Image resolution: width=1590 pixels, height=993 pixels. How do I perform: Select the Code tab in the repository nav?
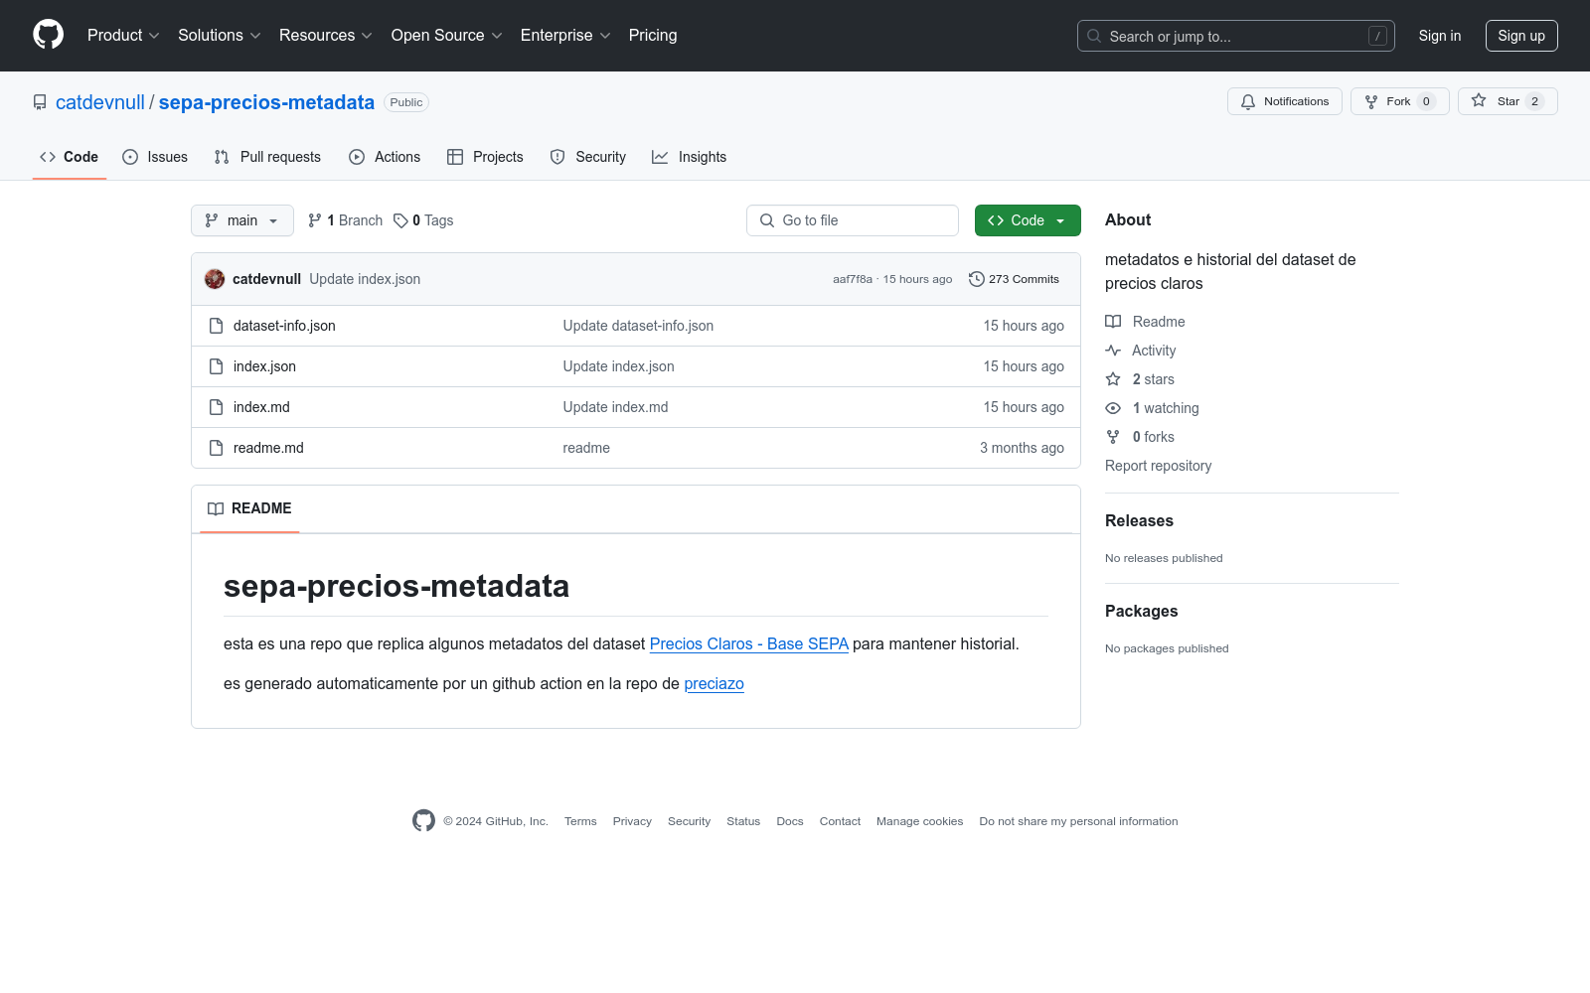70,157
